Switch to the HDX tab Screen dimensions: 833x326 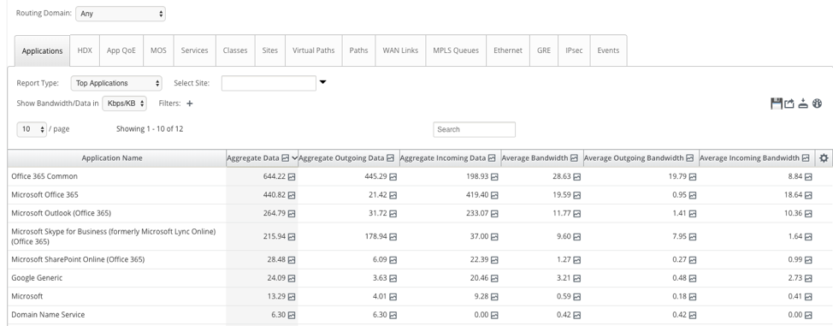point(85,50)
